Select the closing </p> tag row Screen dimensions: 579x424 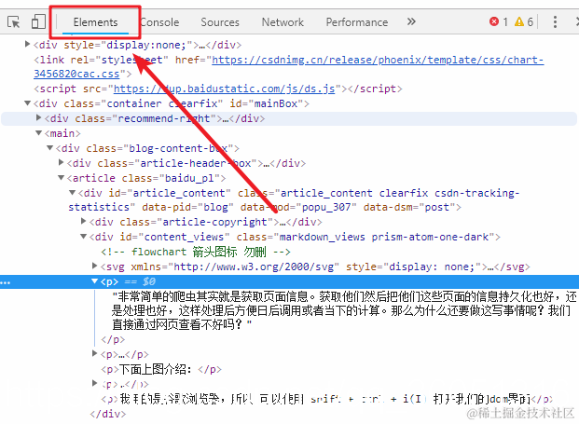coord(113,339)
